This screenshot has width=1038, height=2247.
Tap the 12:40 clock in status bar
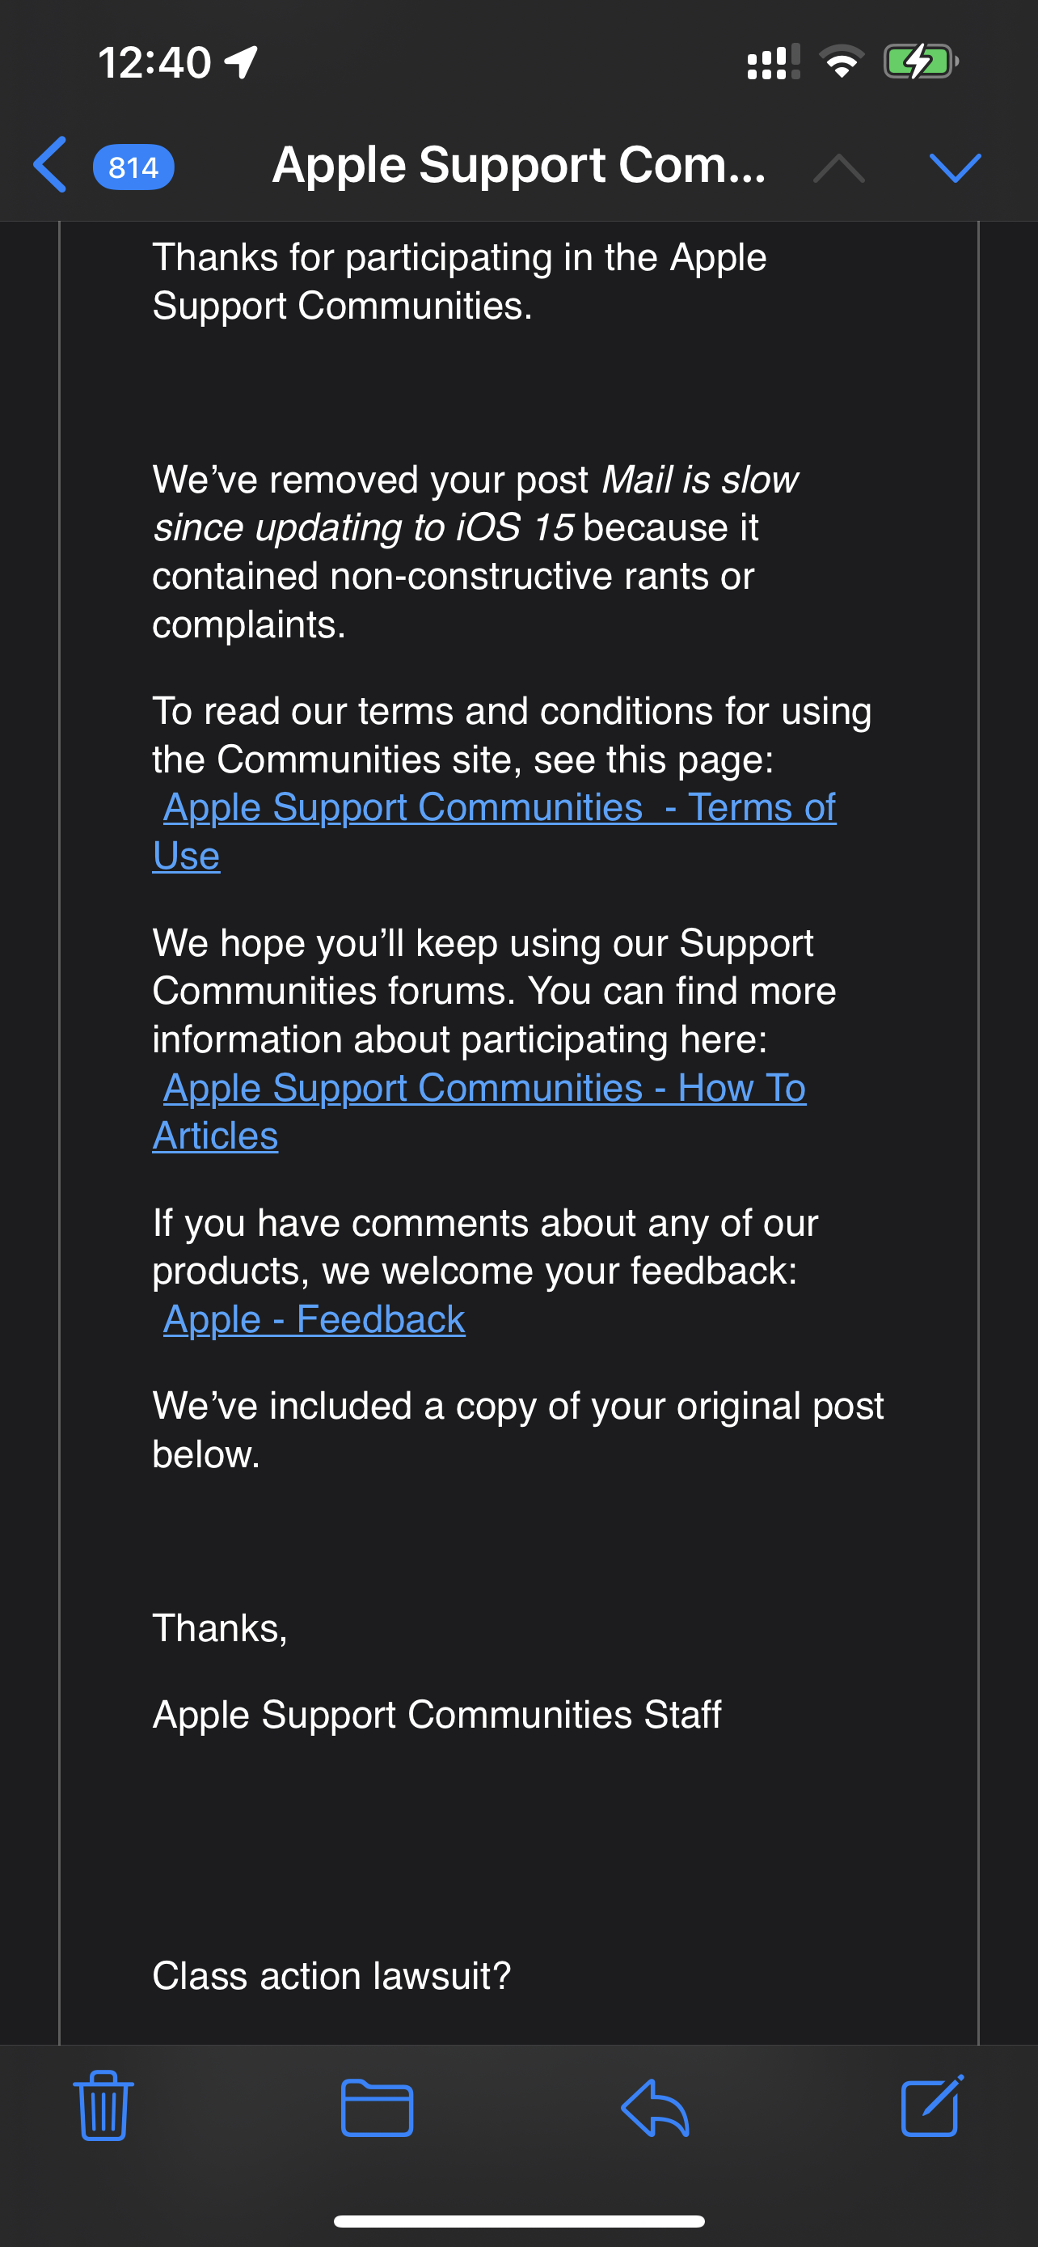[x=154, y=63]
